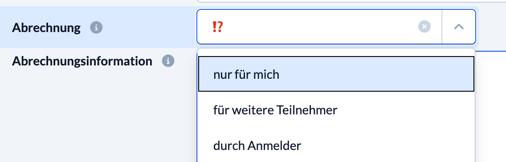Open the Abrechnungsinformation info icon
The height and width of the screenshot is (162, 506).
pyautogui.click(x=168, y=61)
